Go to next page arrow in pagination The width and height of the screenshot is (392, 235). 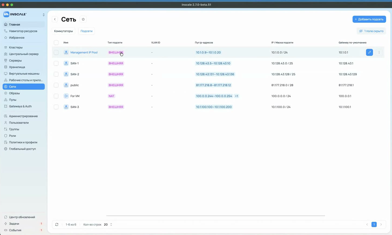381,224
